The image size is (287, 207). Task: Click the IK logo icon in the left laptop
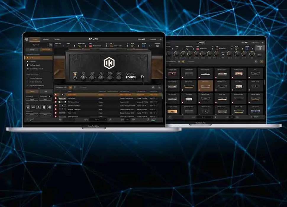27,39
